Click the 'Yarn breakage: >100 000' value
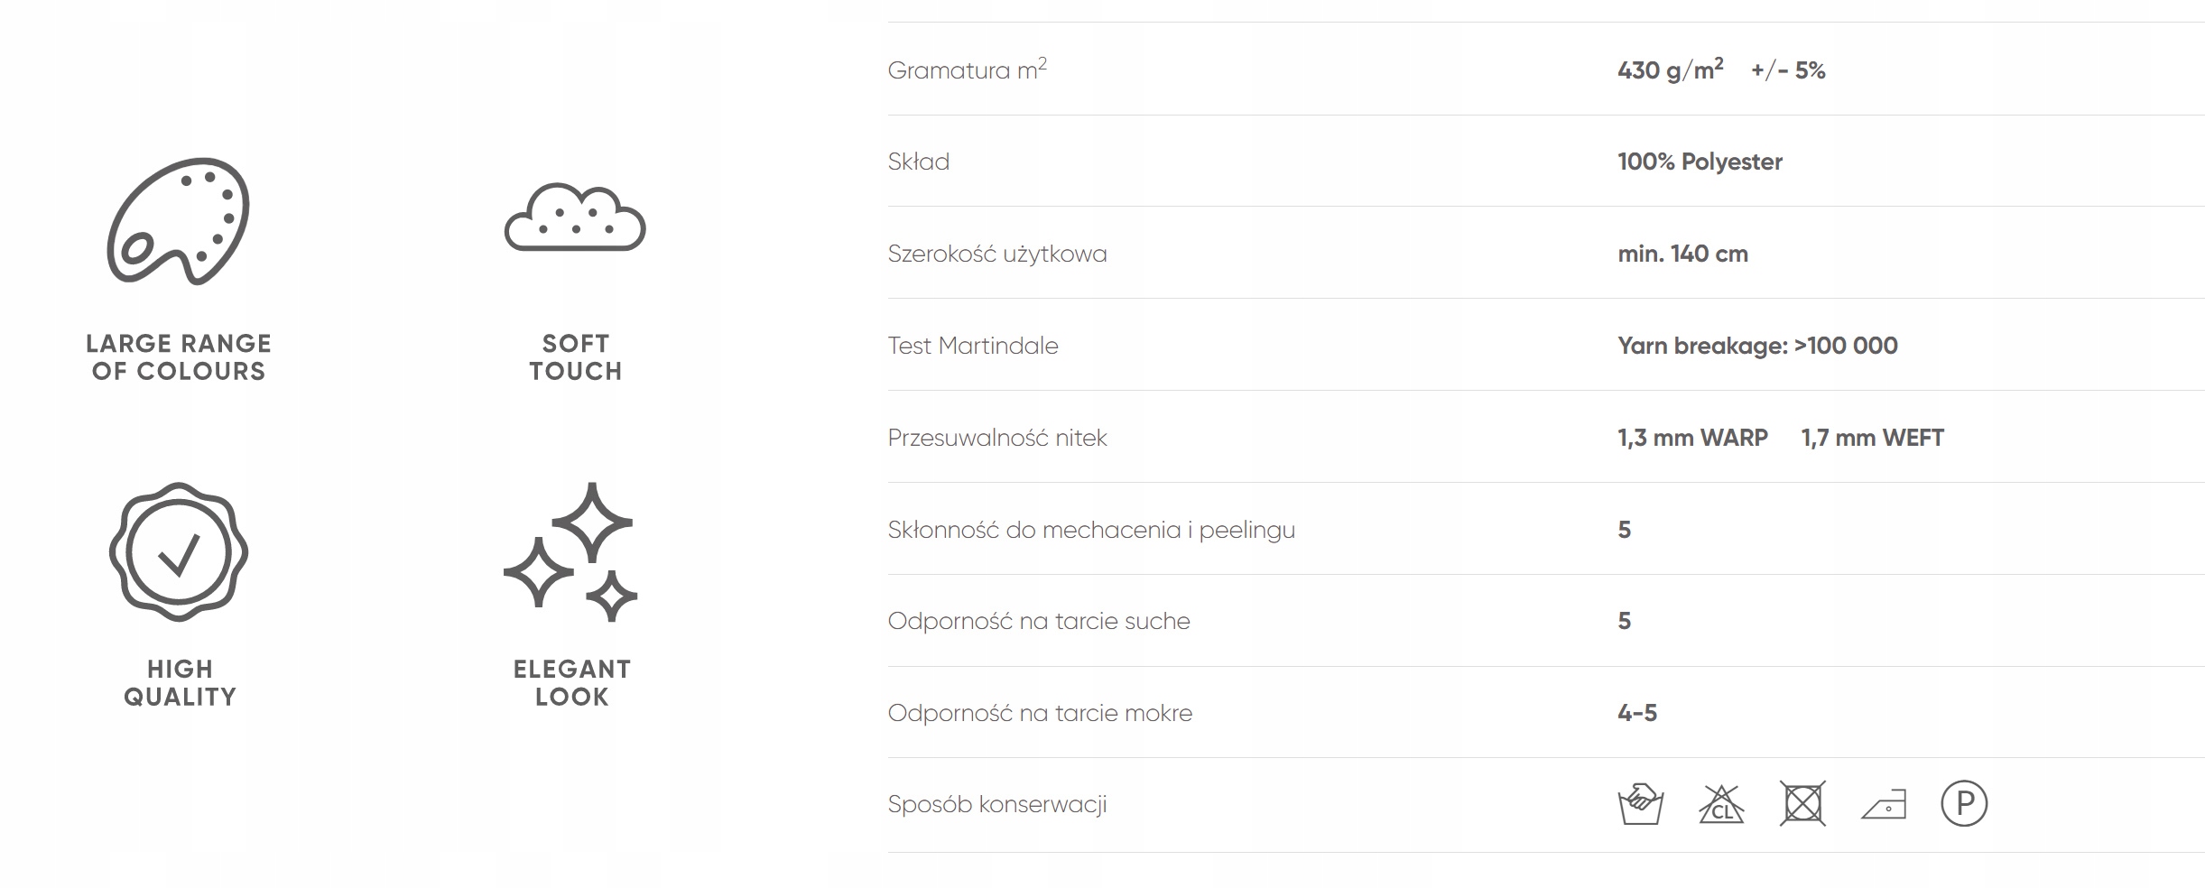 (1757, 346)
